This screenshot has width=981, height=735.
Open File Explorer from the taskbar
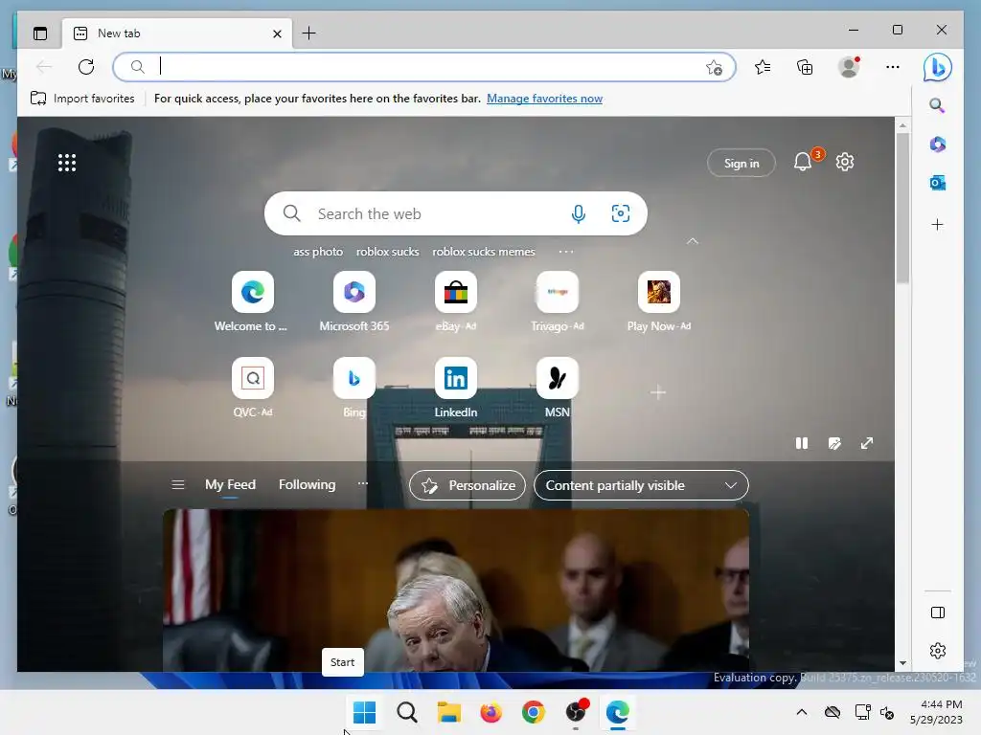pyautogui.click(x=448, y=712)
